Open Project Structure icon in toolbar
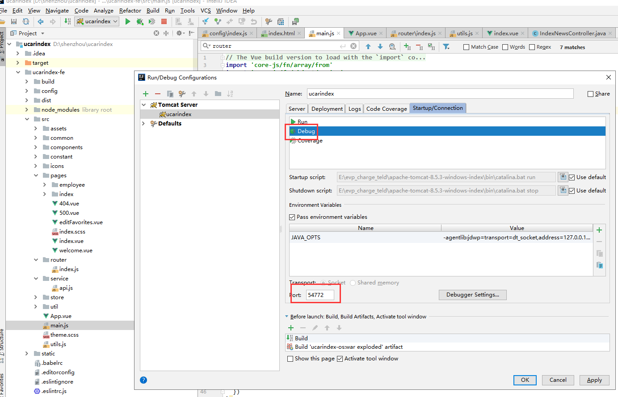The height and width of the screenshot is (397, 618). [281, 21]
